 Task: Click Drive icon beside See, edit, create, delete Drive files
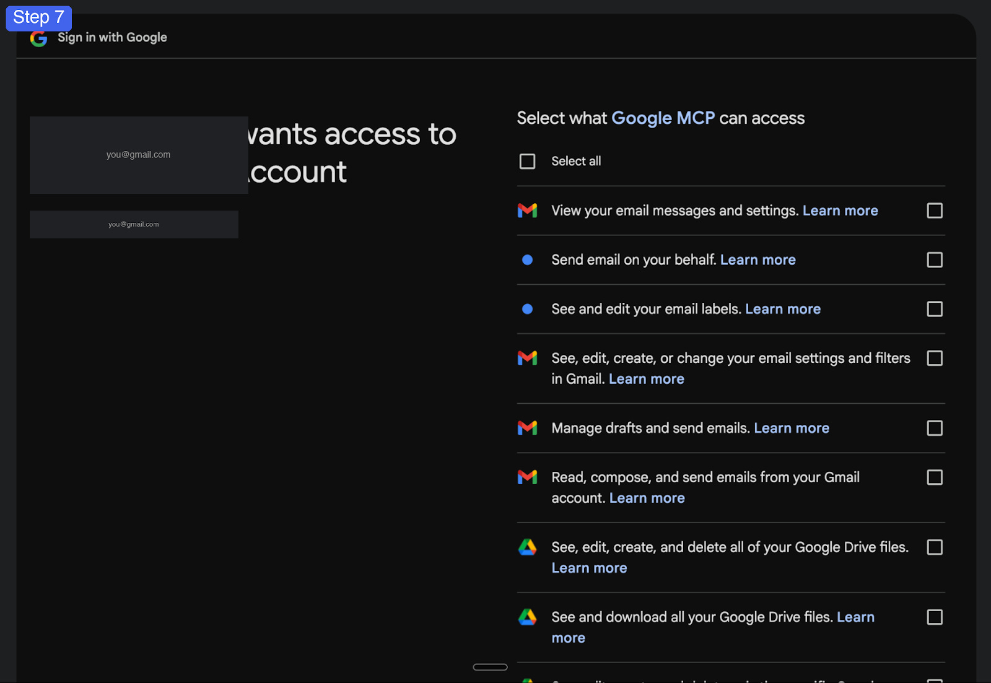click(527, 547)
